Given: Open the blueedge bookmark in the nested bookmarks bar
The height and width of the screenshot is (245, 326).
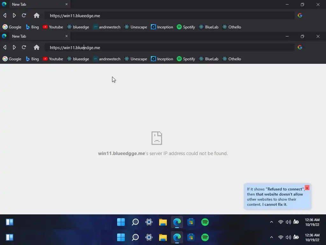Looking at the screenshot, I should [x=78, y=59].
